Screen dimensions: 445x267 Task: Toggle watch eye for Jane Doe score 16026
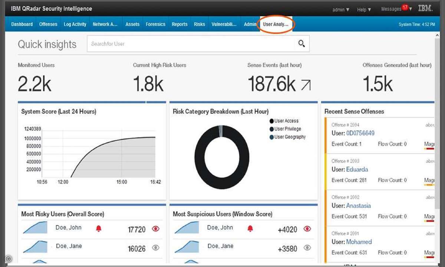(156, 248)
